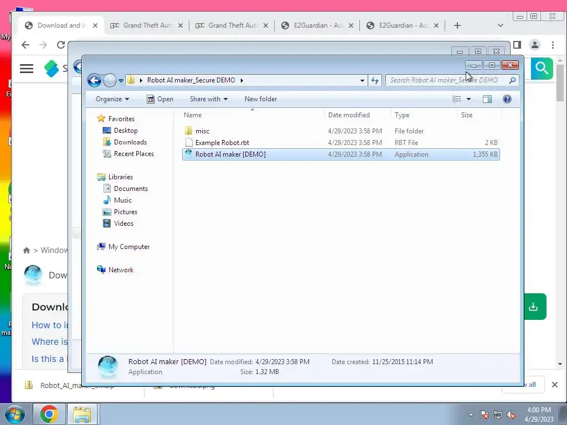
Task: Toggle Chrome side panel icon
Action: (x=517, y=45)
